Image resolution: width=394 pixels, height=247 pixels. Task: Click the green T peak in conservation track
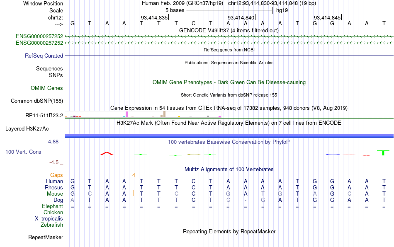(x=383, y=153)
